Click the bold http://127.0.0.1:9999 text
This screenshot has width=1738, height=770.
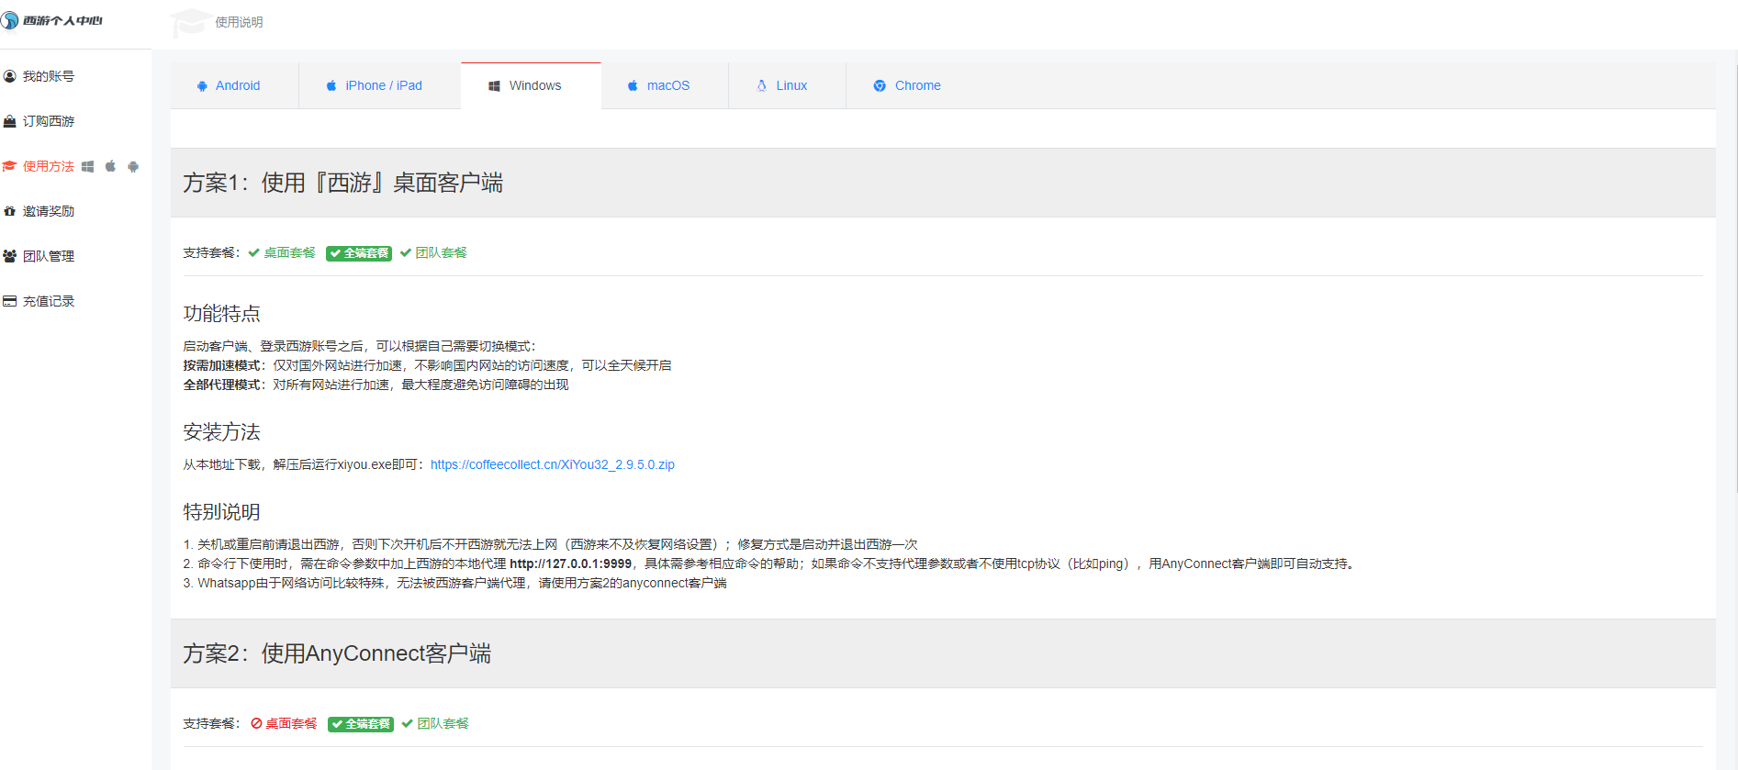(x=571, y=564)
